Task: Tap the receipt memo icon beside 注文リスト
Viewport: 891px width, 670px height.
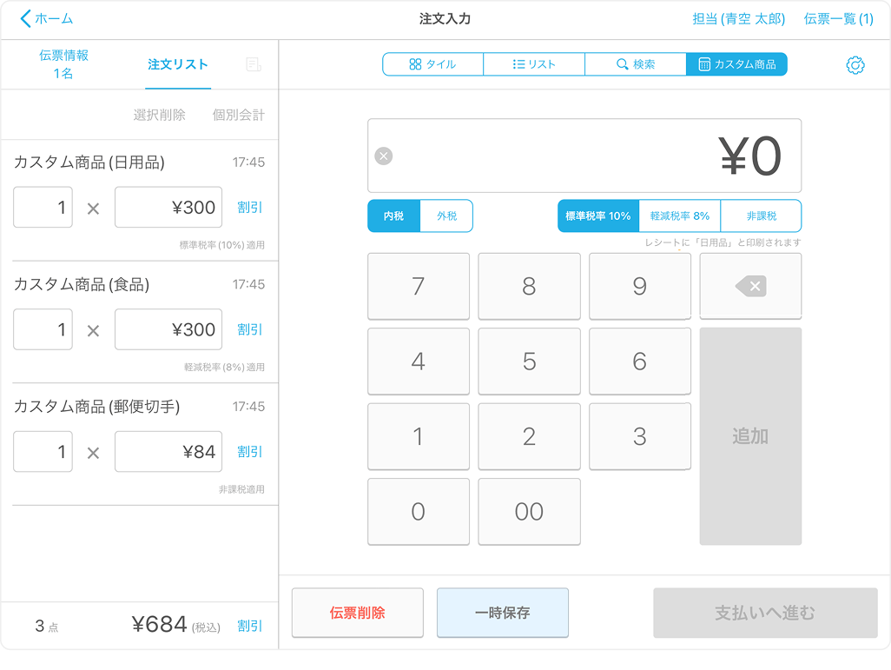Action: pyautogui.click(x=254, y=65)
